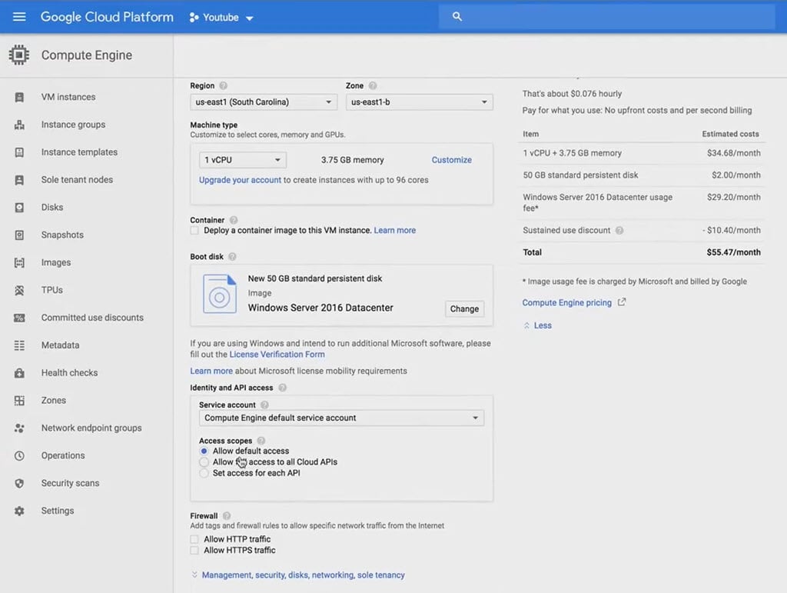Click inside the top search field
787x593 pixels.
(607, 17)
